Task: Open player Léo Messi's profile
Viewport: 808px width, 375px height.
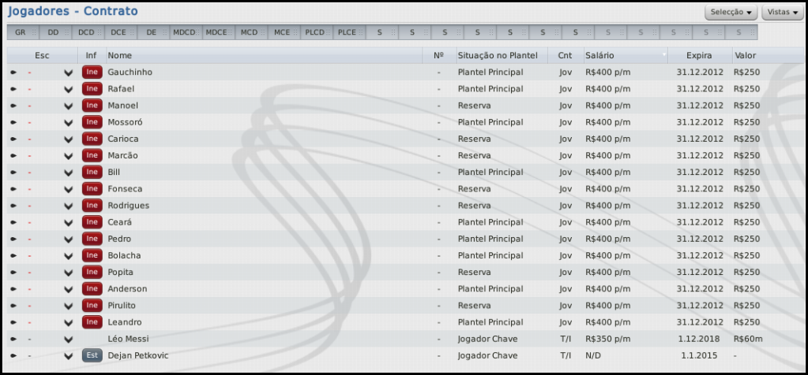Action: (128, 339)
